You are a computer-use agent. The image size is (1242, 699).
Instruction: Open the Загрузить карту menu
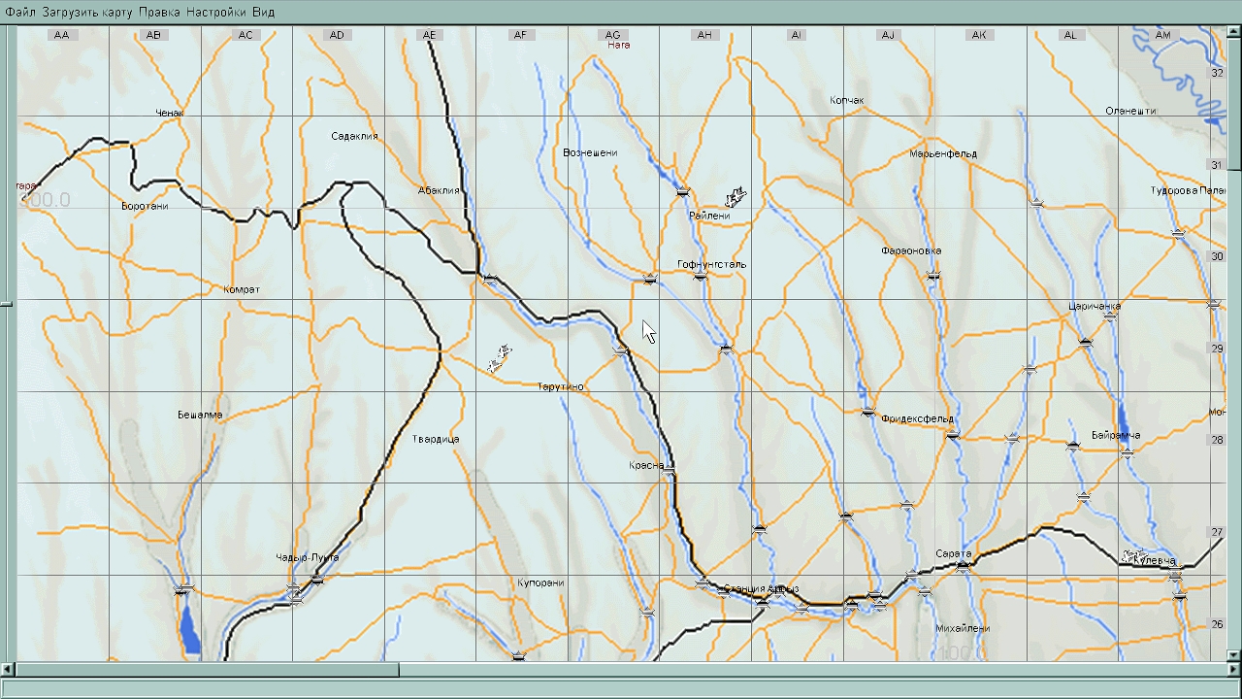pyautogui.click(x=87, y=13)
